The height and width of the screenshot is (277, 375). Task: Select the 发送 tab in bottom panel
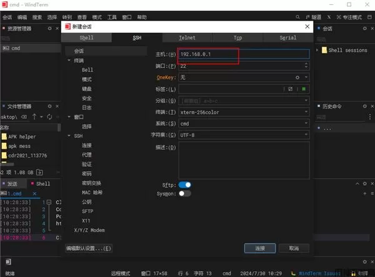click(12, 183)
